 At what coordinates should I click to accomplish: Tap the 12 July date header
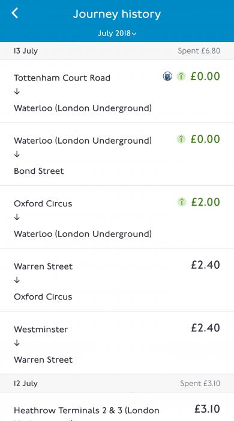tap(26, 384)
